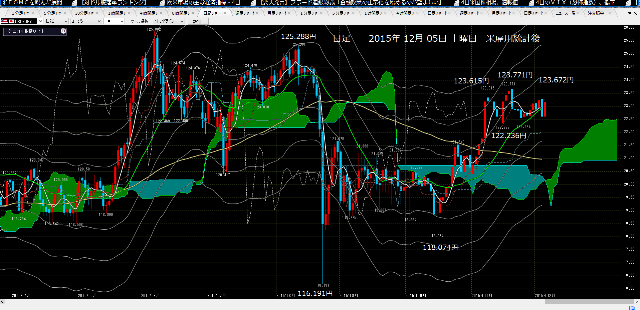Open the 欧米市場の主な経済指標・4日 headline
Image resolution: width=640 pixels, height=310 pixels.
[x=203, y=3]
